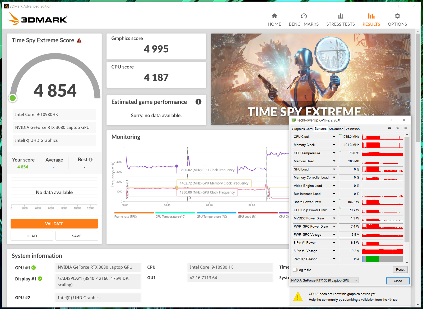Click the GPU-Z title bar app icon
423x309 pixels.
pyautogui.click(x=294, y=120)
